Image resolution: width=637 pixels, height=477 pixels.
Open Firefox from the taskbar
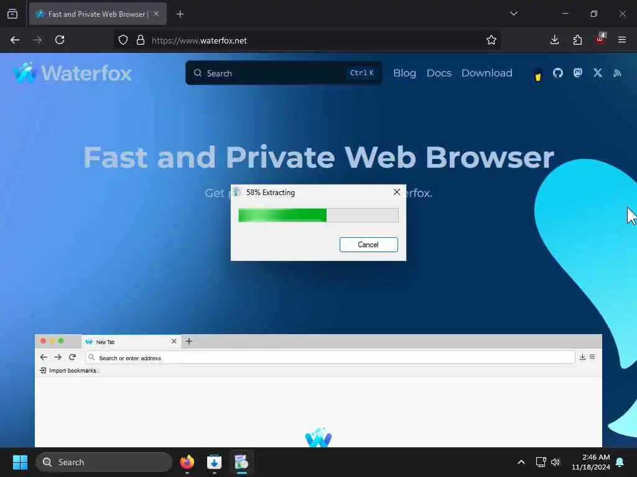187,462
